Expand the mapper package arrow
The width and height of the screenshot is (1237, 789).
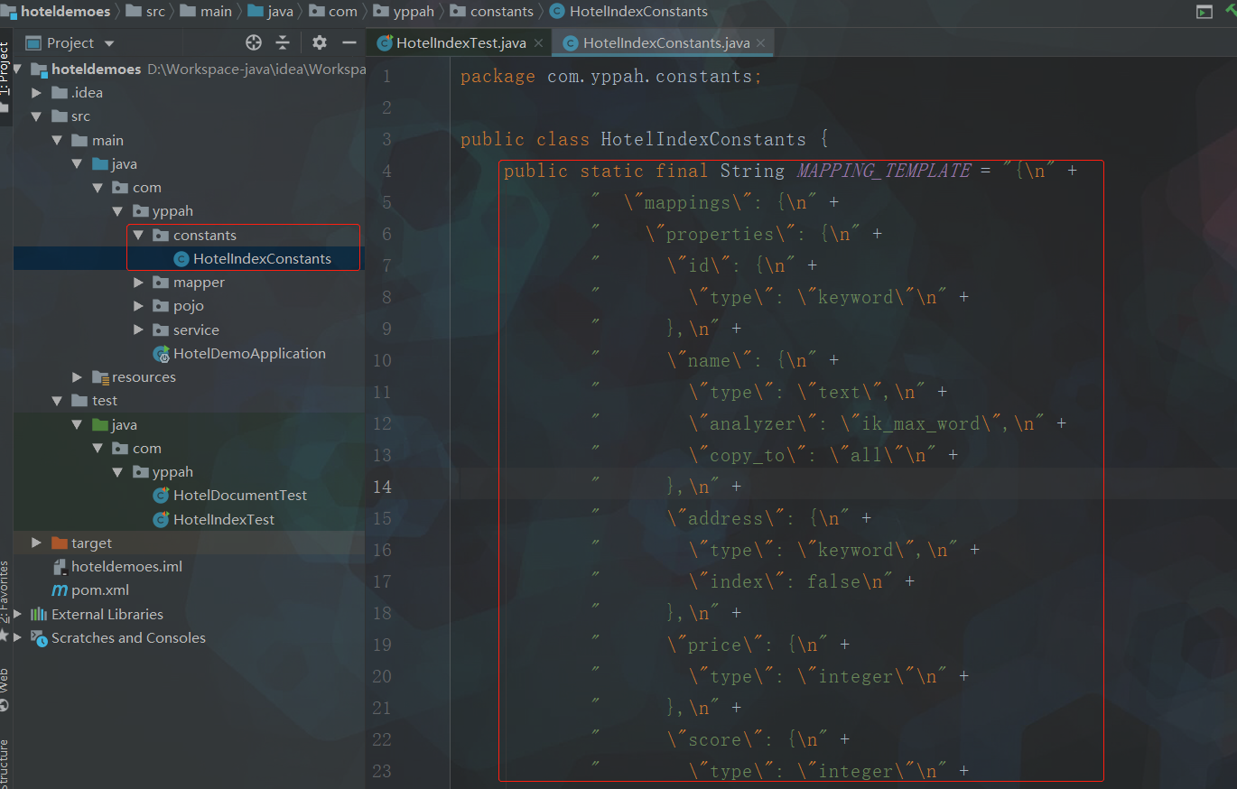[138, 283]
